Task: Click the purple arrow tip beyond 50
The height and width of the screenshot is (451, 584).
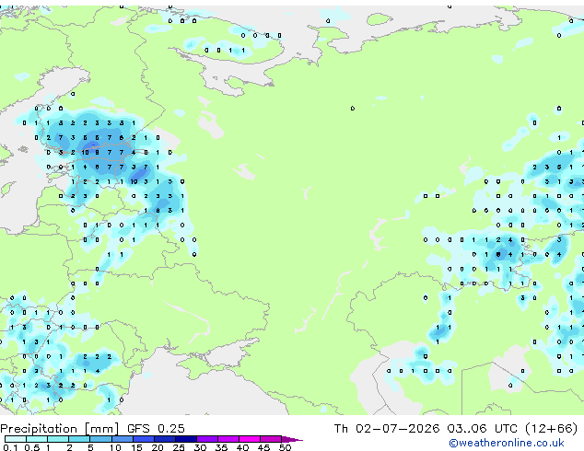Action: (292, 439)
